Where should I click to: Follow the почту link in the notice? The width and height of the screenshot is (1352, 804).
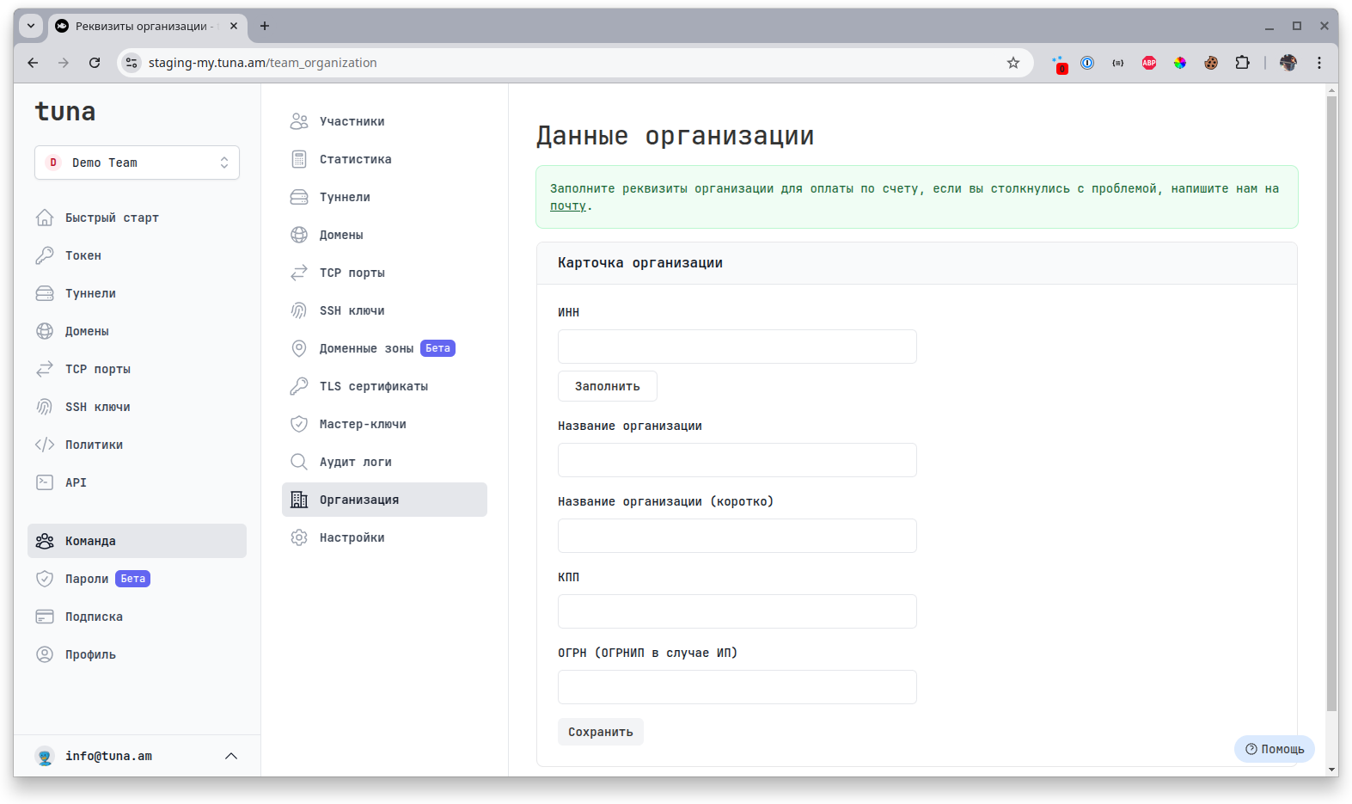[567, 206]
